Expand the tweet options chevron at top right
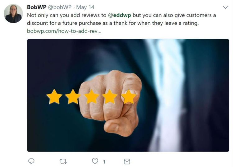Image resolution: width=233 pixels, height=167 pixels. tap(226, 7)
